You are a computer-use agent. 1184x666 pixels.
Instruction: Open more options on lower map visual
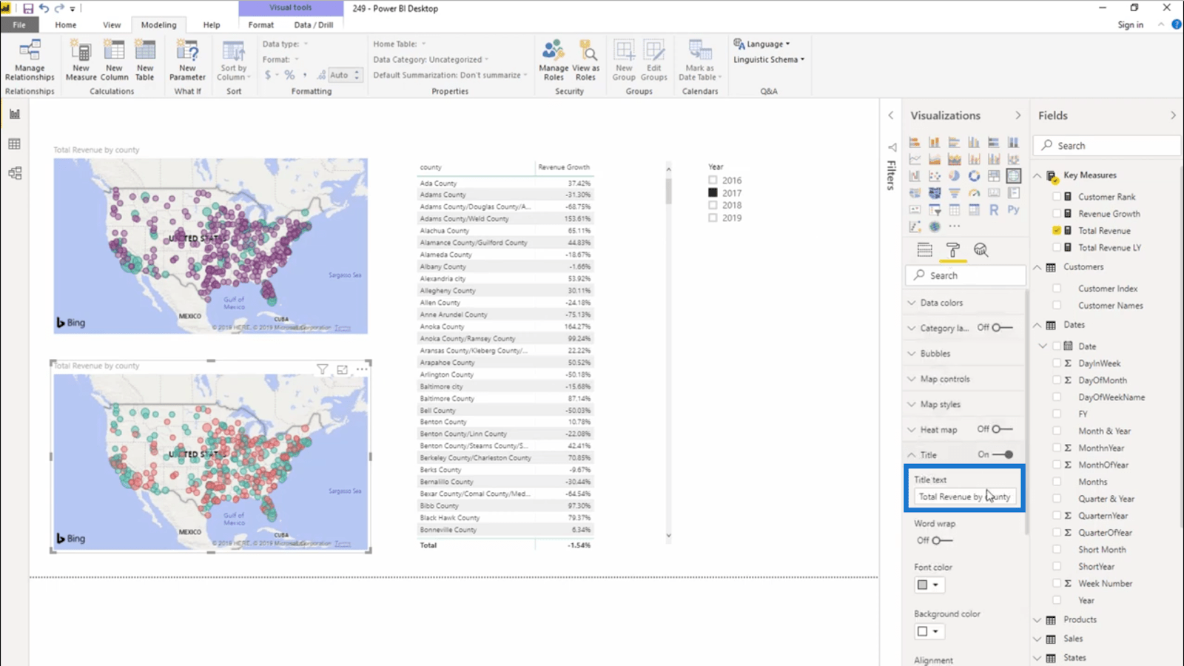click(362, 369)
